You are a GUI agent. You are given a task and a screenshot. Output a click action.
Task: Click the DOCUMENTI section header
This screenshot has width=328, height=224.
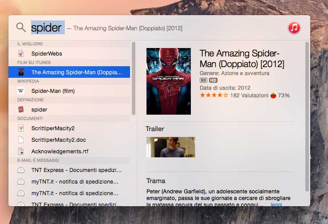tap(30, 118)
